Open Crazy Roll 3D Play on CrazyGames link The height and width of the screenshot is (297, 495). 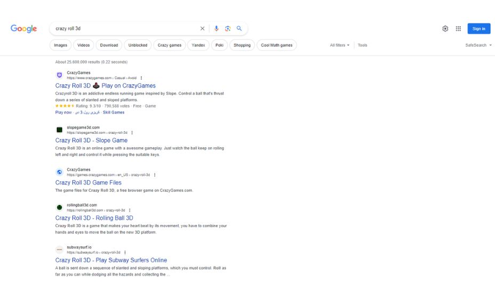coord(106,85)
